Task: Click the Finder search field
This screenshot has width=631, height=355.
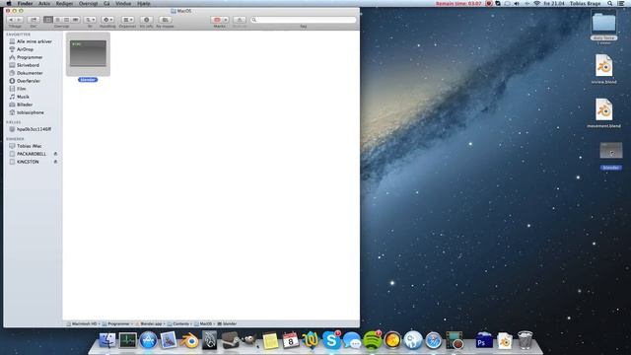Action: click(303, 20)
